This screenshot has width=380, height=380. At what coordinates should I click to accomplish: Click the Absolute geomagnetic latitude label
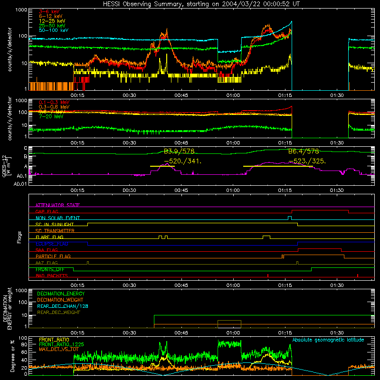click(x=328, y=340)
